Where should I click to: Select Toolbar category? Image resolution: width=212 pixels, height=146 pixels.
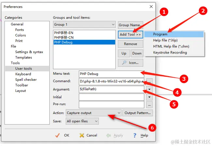22,85
